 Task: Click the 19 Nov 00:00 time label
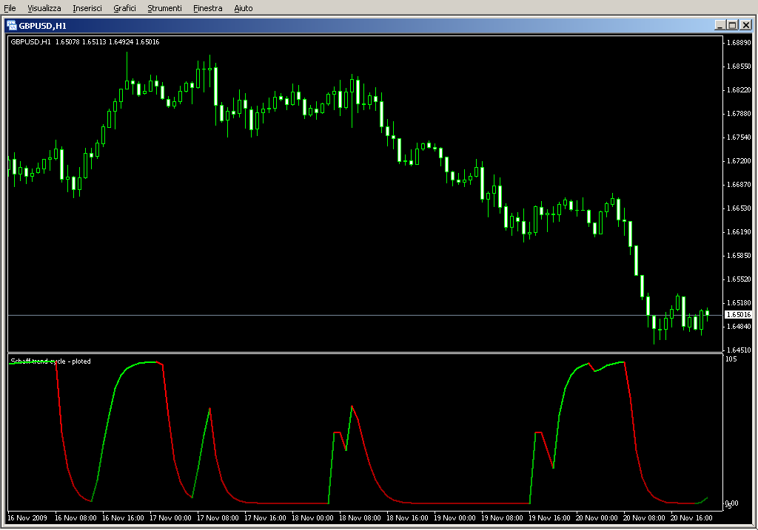pyautogui.click(x=455, y=518)
